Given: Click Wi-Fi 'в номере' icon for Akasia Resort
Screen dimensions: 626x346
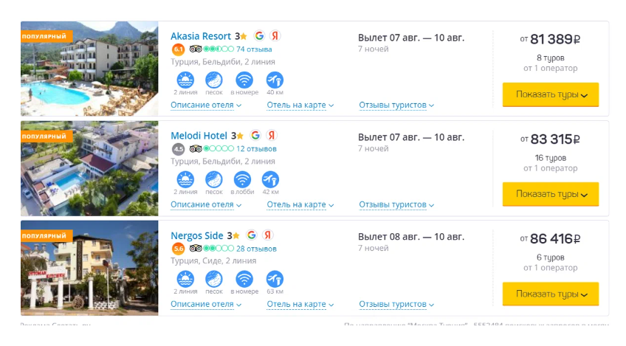Looking at the screenshot, I should 244,80.
